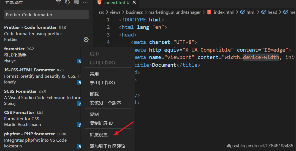Close the index.html editor tab
The width and height of the screenshot is (296, 151).
[x=134, y=3]
